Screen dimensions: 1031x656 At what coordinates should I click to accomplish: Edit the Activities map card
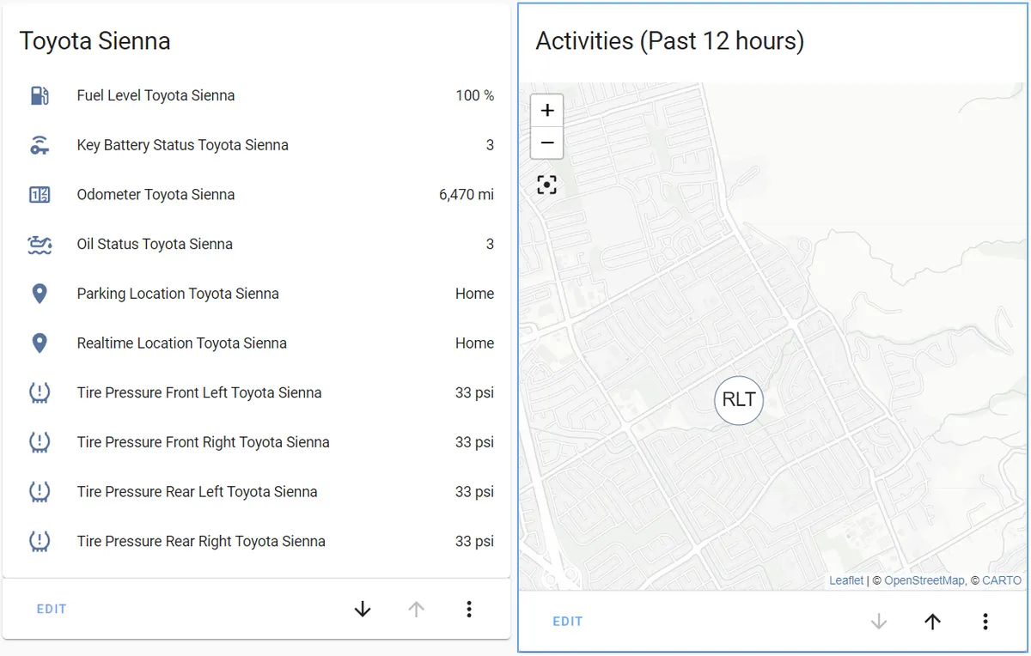click(568, 622)
